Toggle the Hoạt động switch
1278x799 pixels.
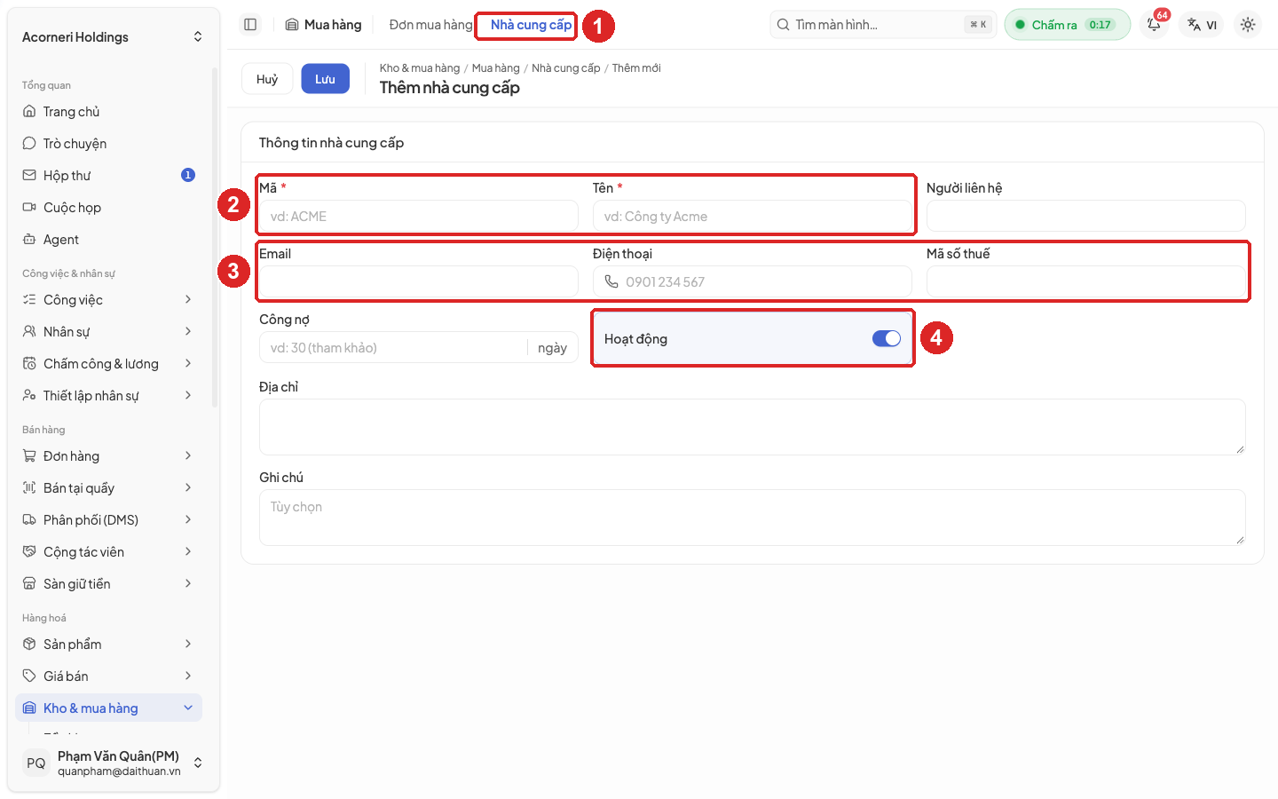click(x=887, y=338)
